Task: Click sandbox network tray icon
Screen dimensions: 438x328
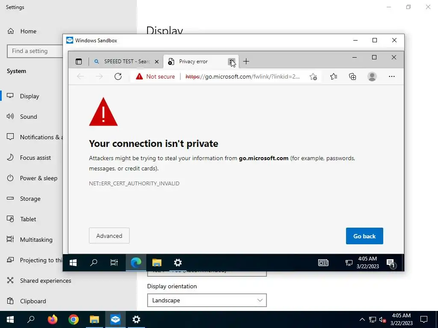Action: (349, 263)
